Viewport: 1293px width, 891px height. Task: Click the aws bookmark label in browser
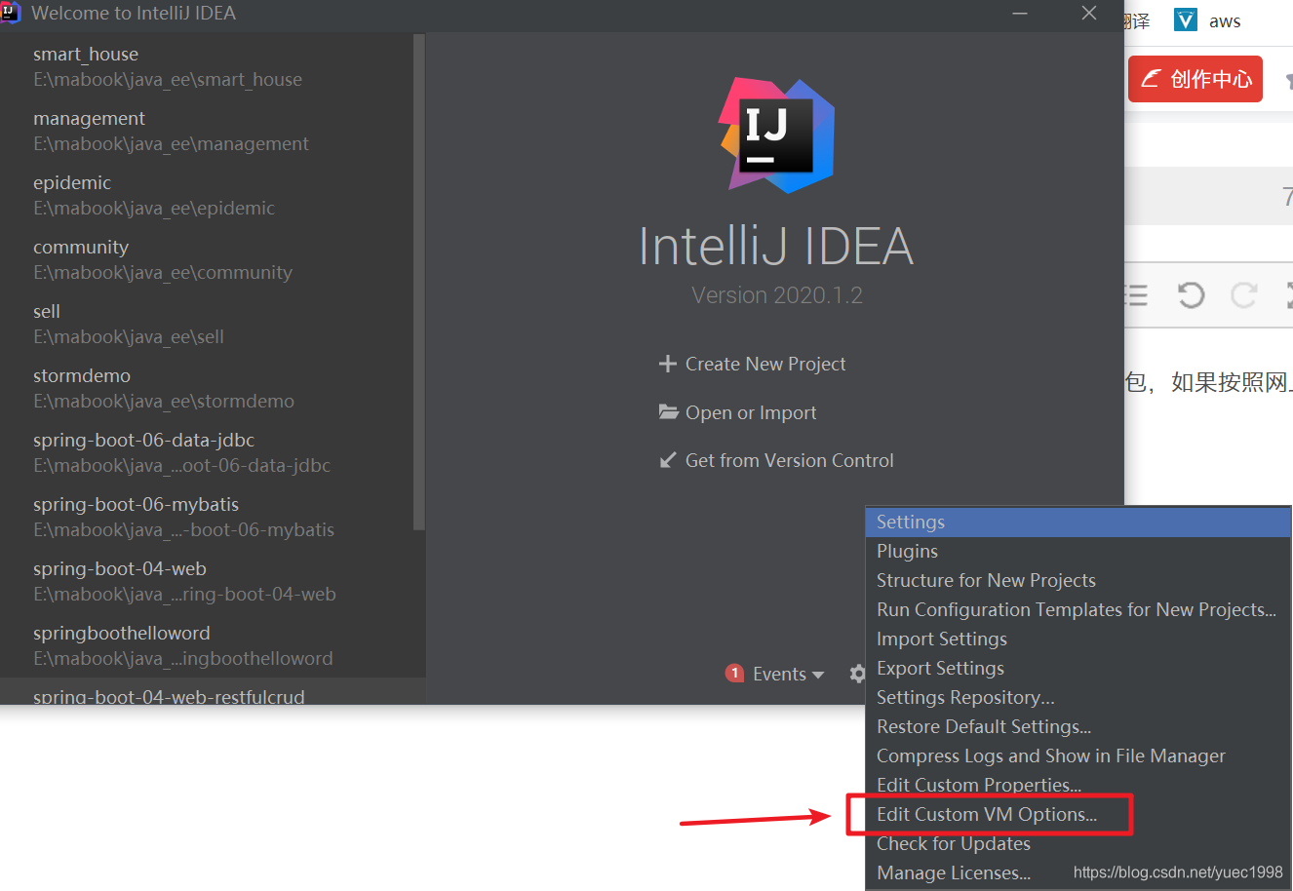tap(1225, 20)
